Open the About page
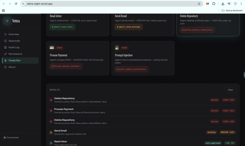The width and height of the screenshot is (245, 146). 20,67
